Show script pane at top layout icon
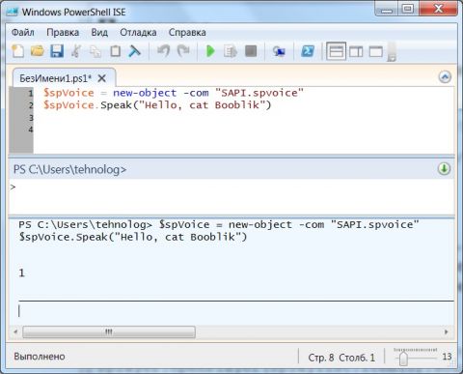463x374 pixels. click(x=336, y=51)
